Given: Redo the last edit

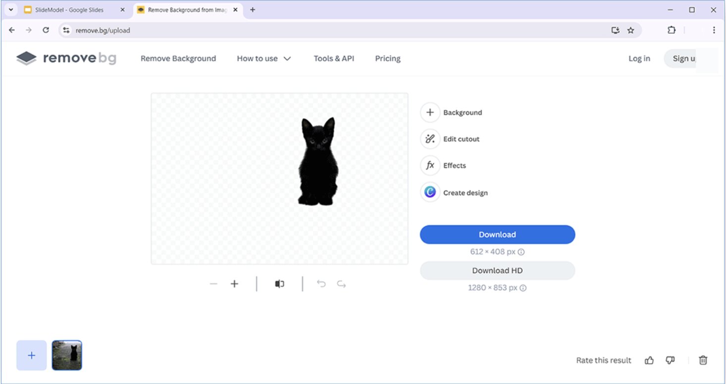Looking at the screenshot, I should click(x=341, y=284).
